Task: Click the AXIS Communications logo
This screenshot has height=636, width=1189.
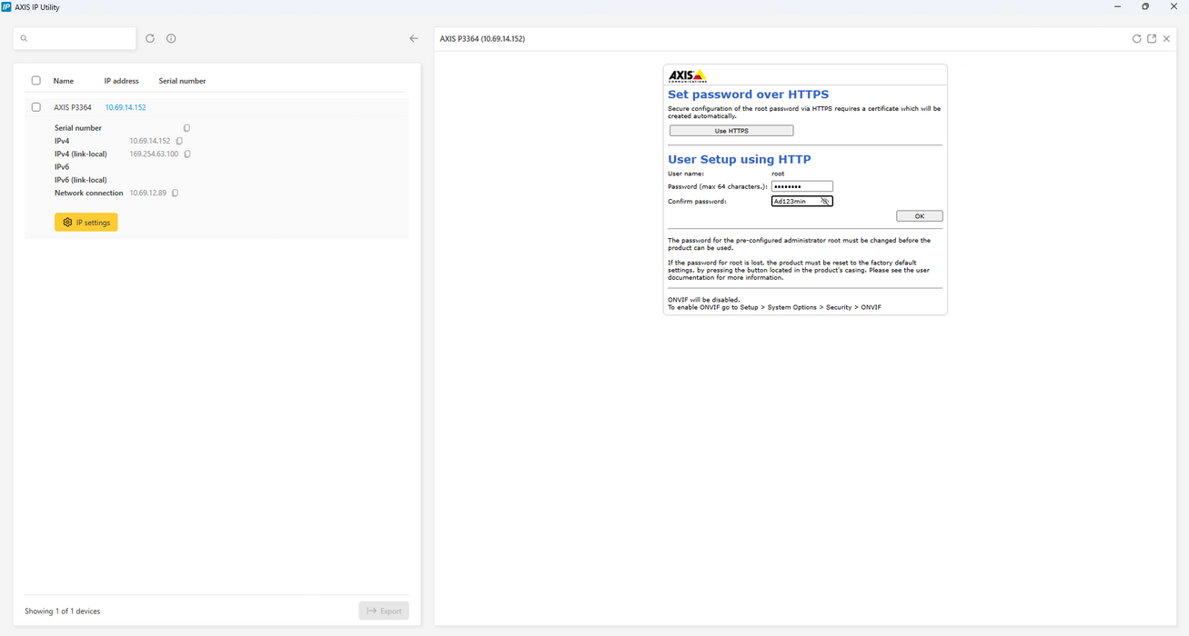Action: (687, 75)
